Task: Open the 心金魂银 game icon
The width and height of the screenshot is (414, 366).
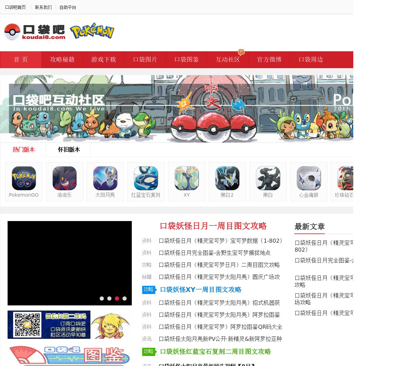Action: click(309, 182)
